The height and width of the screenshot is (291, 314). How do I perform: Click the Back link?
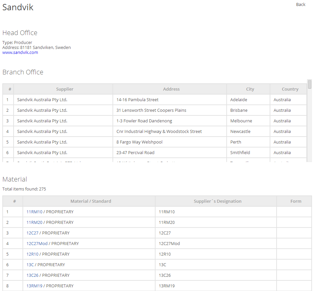pos(300,4)
